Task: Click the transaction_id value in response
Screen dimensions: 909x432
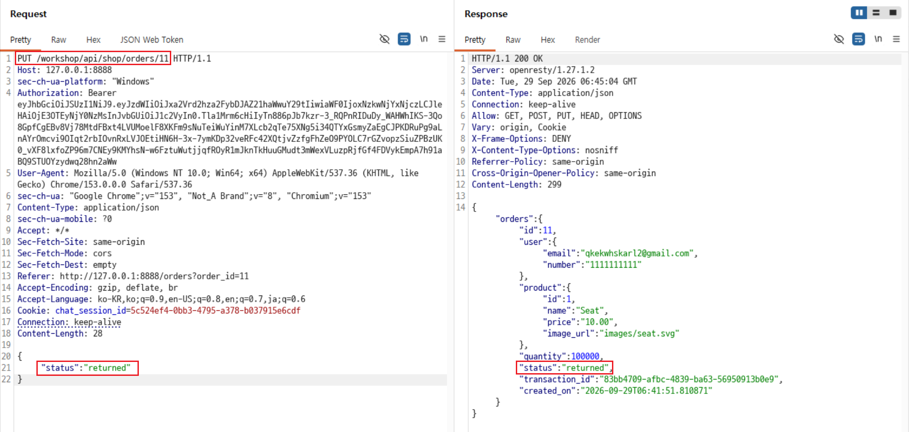Action: (x=689, y=379)
